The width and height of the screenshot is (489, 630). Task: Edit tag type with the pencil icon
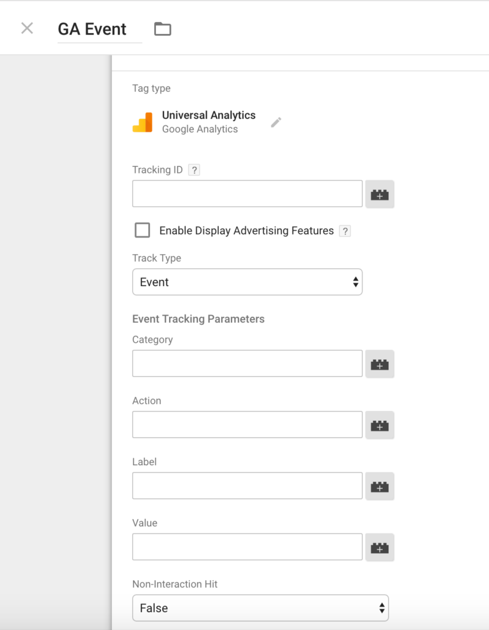point(276,122)
